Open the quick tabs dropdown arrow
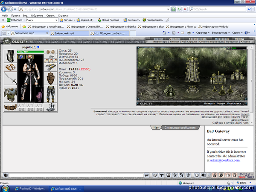256x192 pixels. tap(8, 33)
